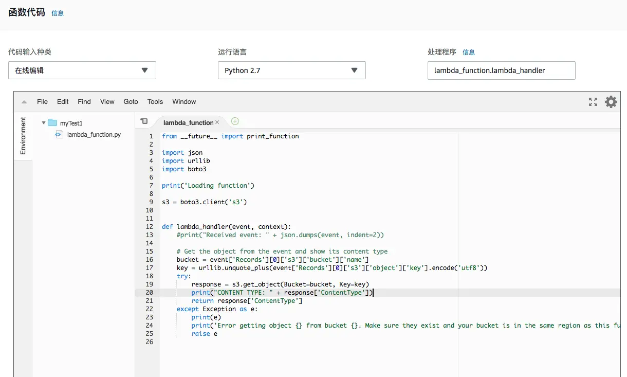Add new tab with green plus icon
The width and height of the screenshot is (627, 377).
[x=235, y=121]
